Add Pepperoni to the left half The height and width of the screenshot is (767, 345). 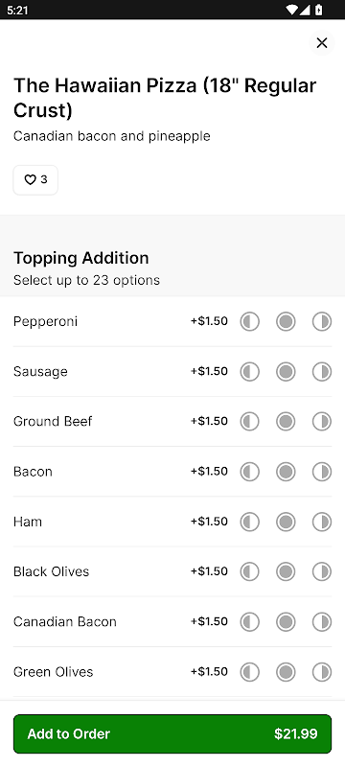coord(249,321)
